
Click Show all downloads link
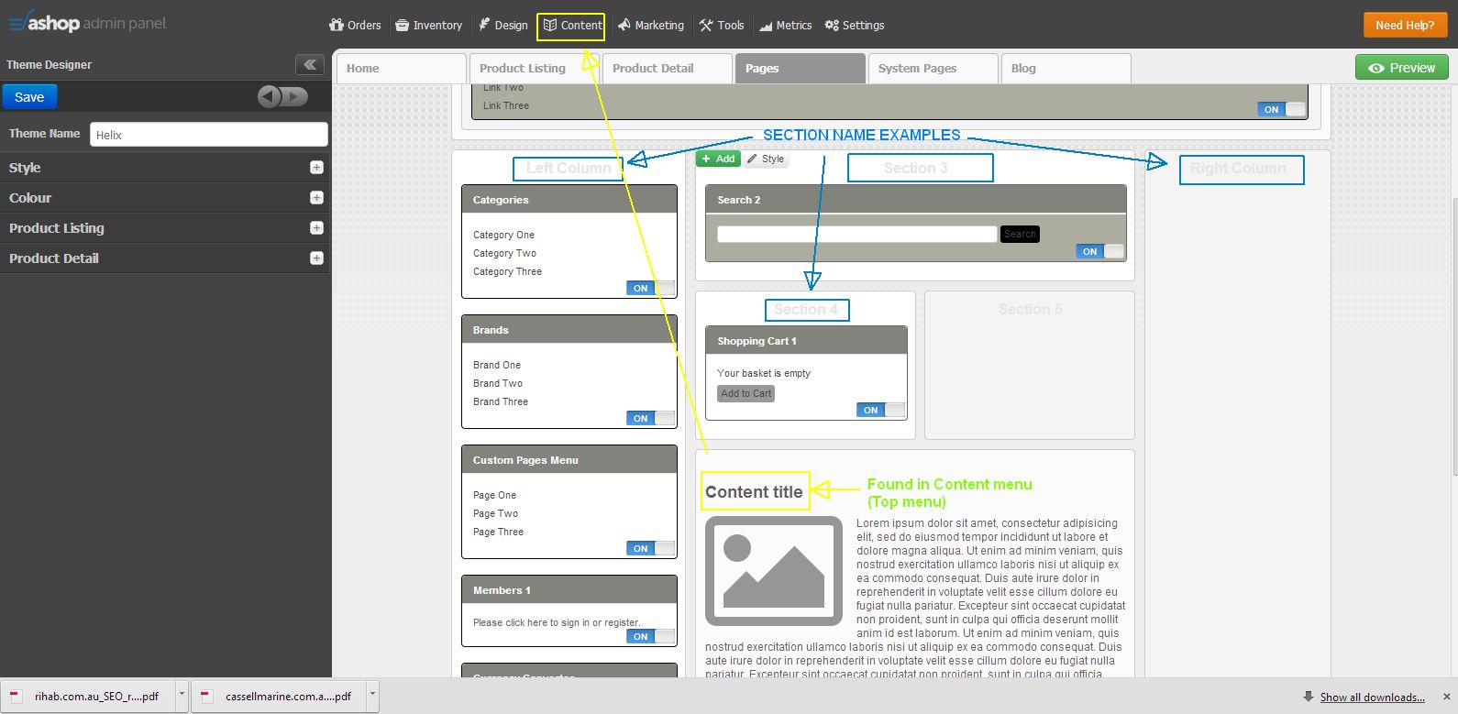click(1372, 698)
